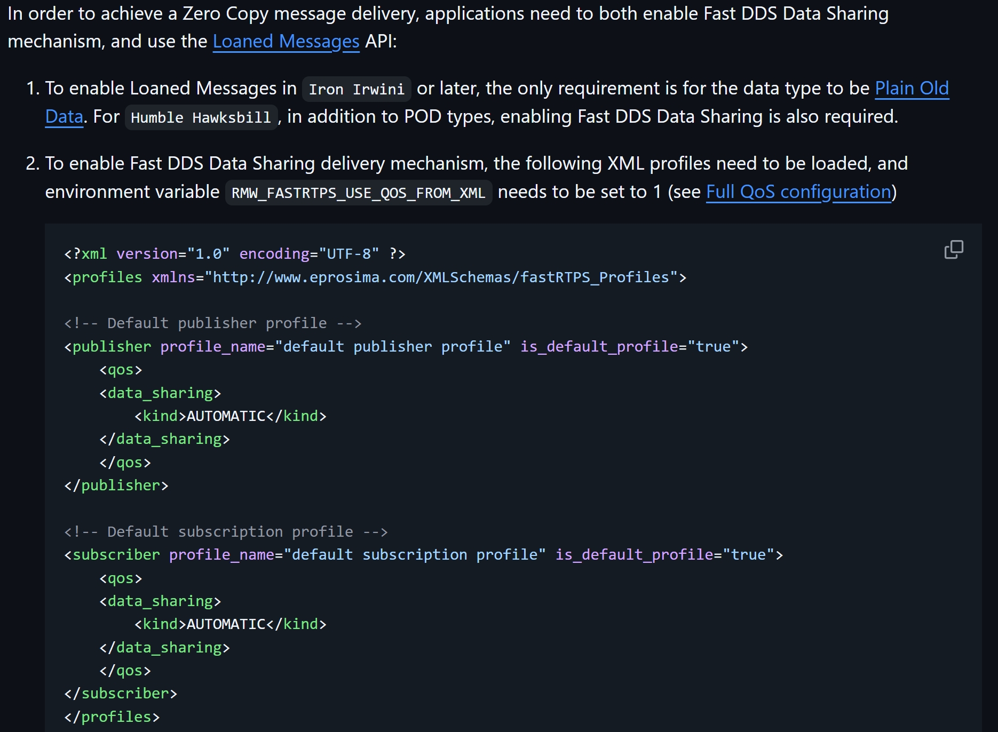Click the closing subscriber tag
Screen dimensions: 998x732
(x=121, y=694)
